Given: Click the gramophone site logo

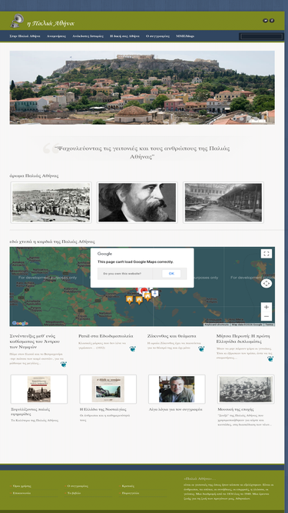Looking at the screenshot, I should coord(17,21).
